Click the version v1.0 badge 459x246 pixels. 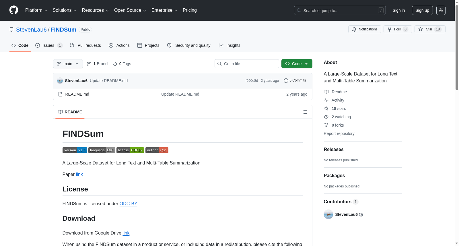coord(75,150)
